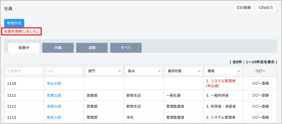Screen dimensions: 282x124
Task: Open the 拠点 filter dropdown
Action: pyautogui.click(x=143, y=71)
